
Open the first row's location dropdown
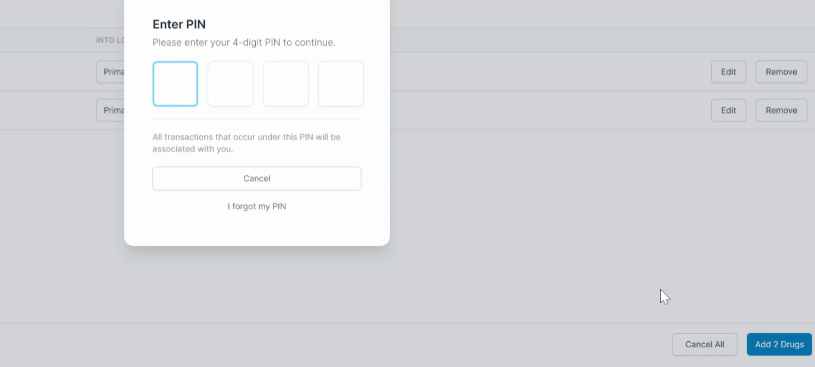[x=110, y=72]
